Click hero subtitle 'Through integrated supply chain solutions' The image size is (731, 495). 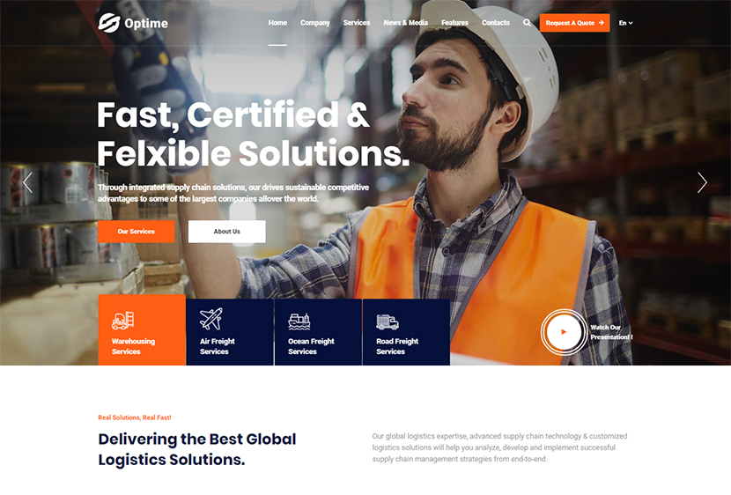click(x=233, y=193)
